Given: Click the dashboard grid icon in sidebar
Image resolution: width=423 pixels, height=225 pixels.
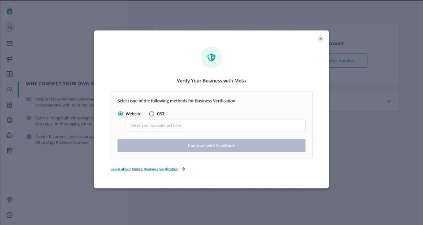Looking at the screenshot, I should point(9,74).
